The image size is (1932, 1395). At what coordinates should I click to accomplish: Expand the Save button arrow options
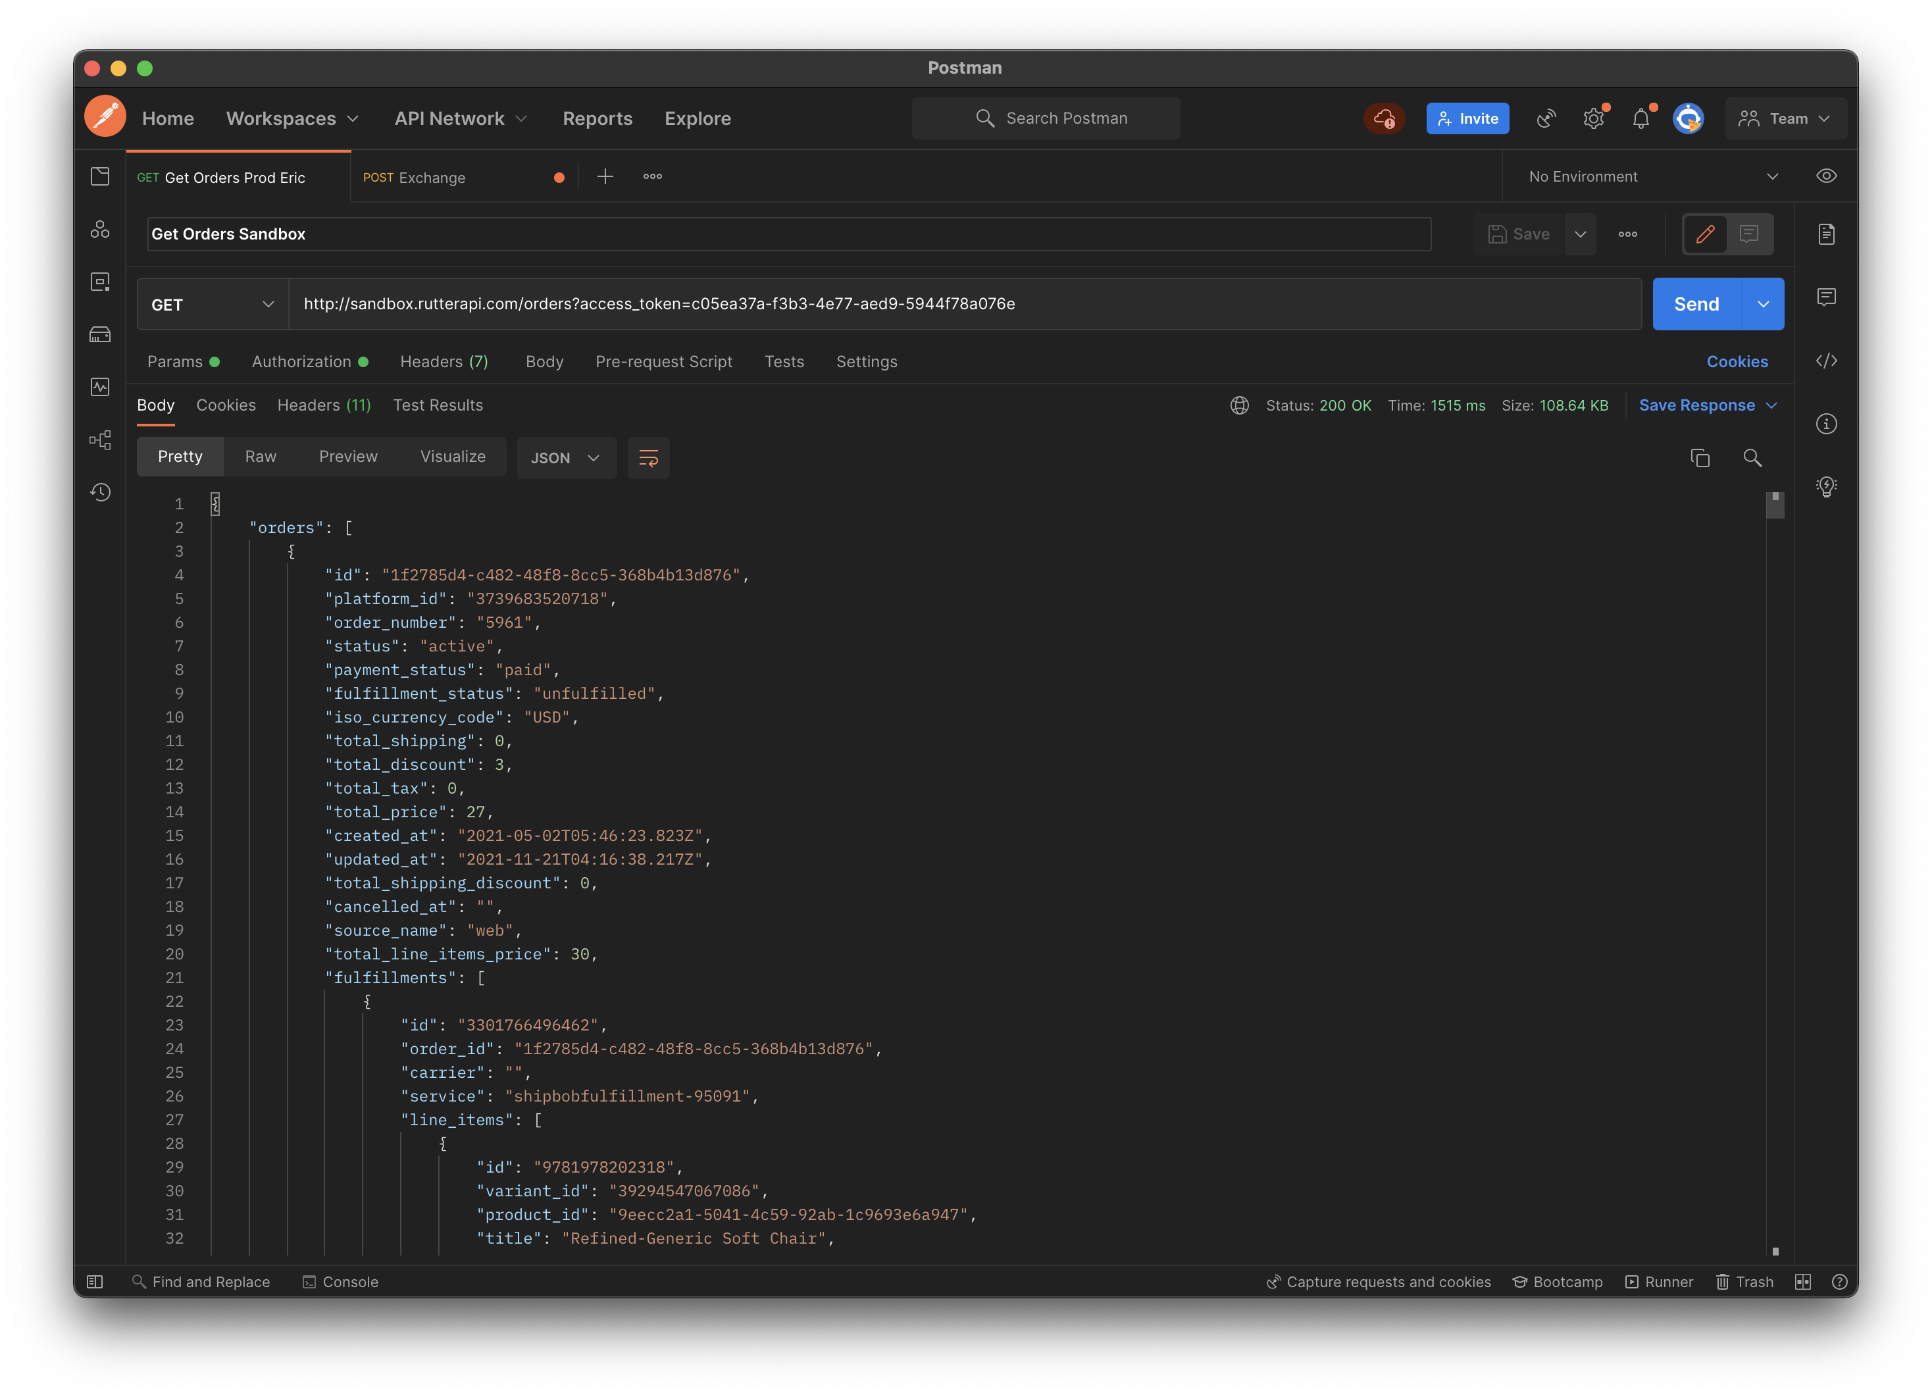[x=1580, y=234]
